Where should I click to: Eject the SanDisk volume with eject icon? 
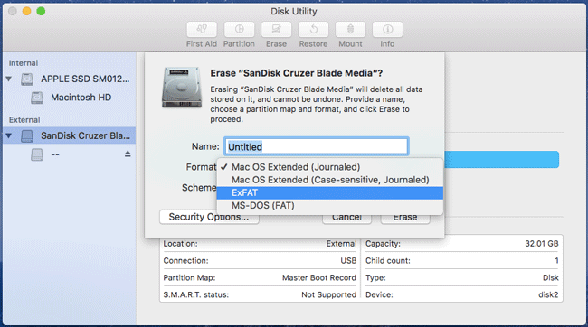pyautogui.click(x=128, y=154)
